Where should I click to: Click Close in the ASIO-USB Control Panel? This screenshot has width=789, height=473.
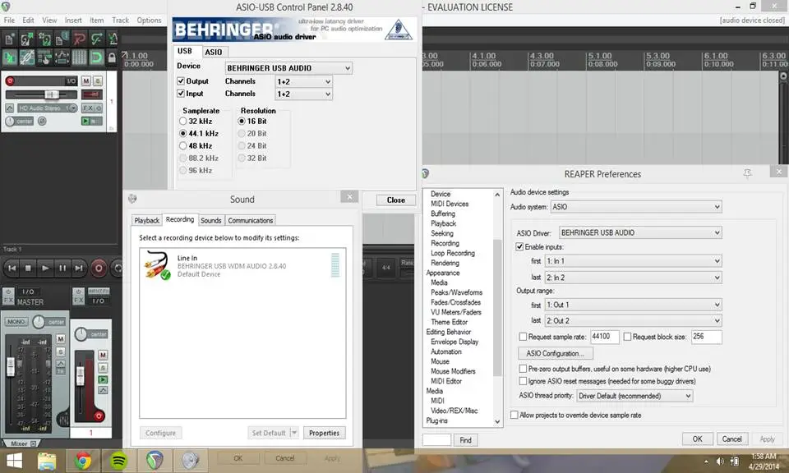[x=396, y=200]
